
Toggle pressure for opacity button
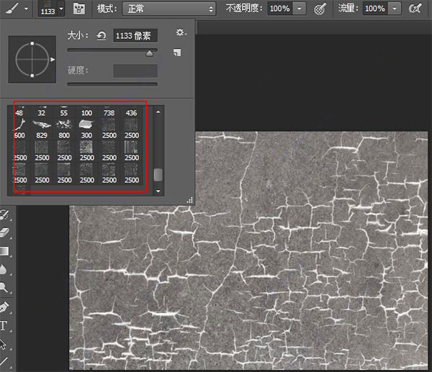(320, 9)
